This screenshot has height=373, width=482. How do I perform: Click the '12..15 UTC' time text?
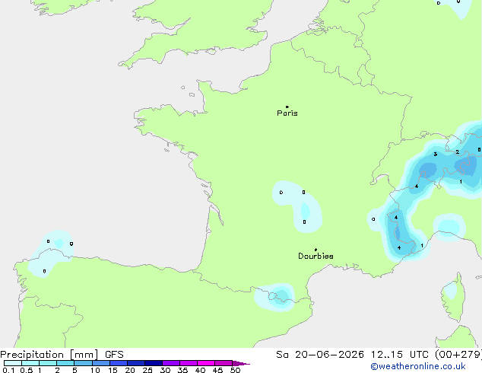click(399, 355)
